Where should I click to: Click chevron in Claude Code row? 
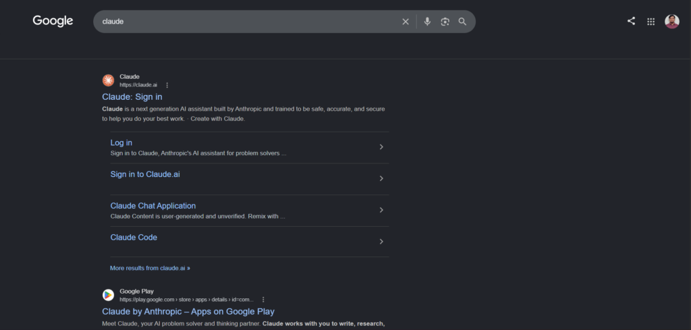click(x=381, y=242)
